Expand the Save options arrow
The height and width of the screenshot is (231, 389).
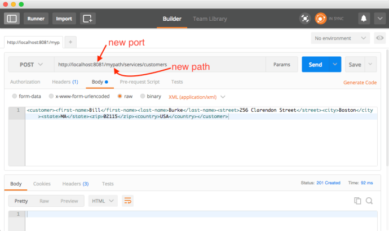coord(370,64)
